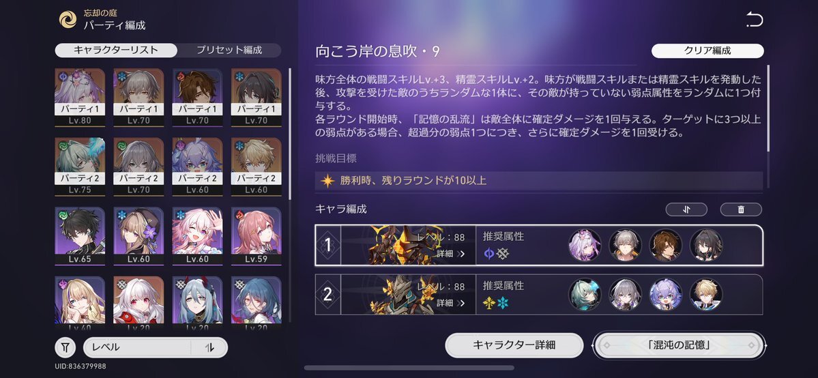The height and width of the screenshot is (378, 818).
Task: Click last blond avatar in team 2
Action: (x=706, y=295)
